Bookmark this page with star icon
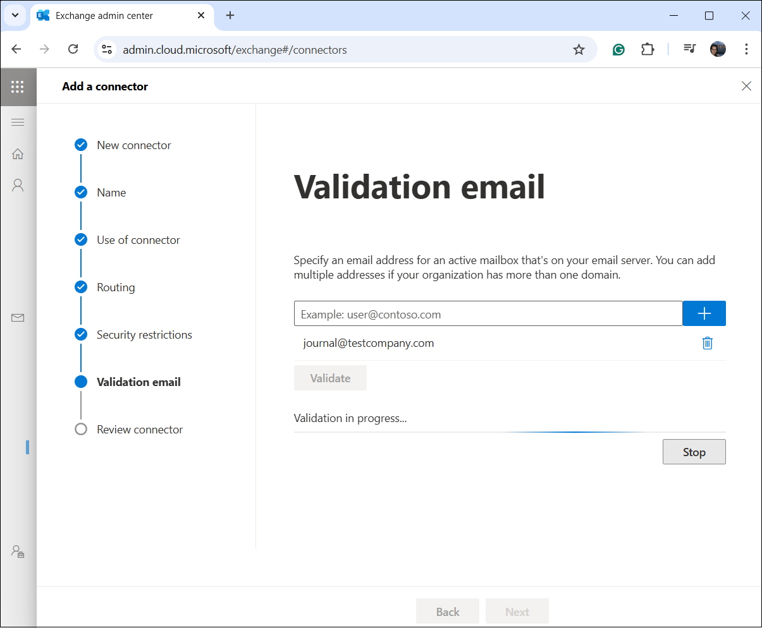 pyautogui.click(x=579, y=49)
